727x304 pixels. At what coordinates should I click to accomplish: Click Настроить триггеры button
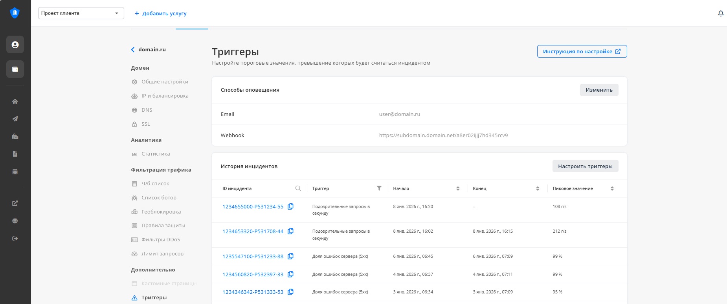585,166
